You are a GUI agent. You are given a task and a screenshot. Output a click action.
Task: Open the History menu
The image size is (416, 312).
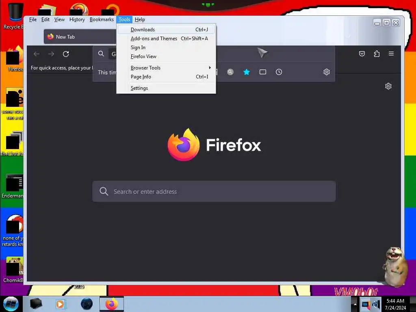(77, 19)
